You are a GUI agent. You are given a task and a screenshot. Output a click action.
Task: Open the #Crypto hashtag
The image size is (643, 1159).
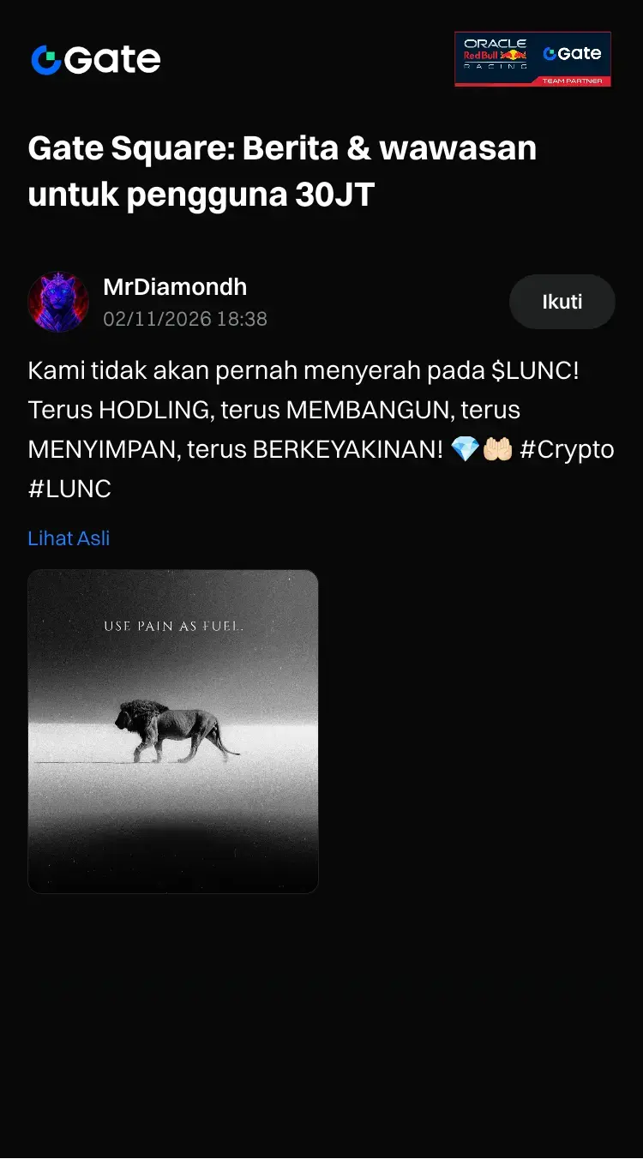[x=567, y=449]
